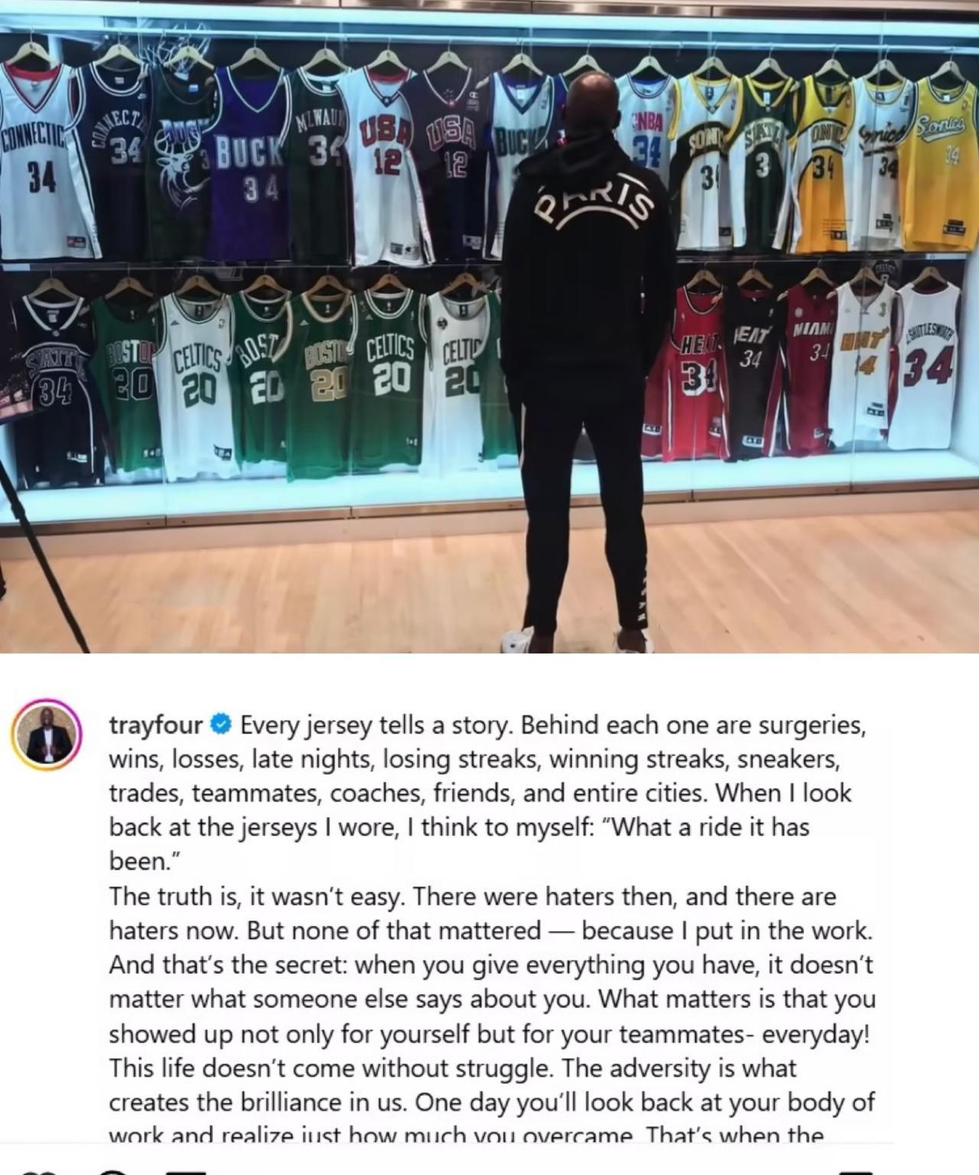This screenshot has height=1175, width=979.
Task: Tap the share post icon
Action: click(x=186, y=1171)
